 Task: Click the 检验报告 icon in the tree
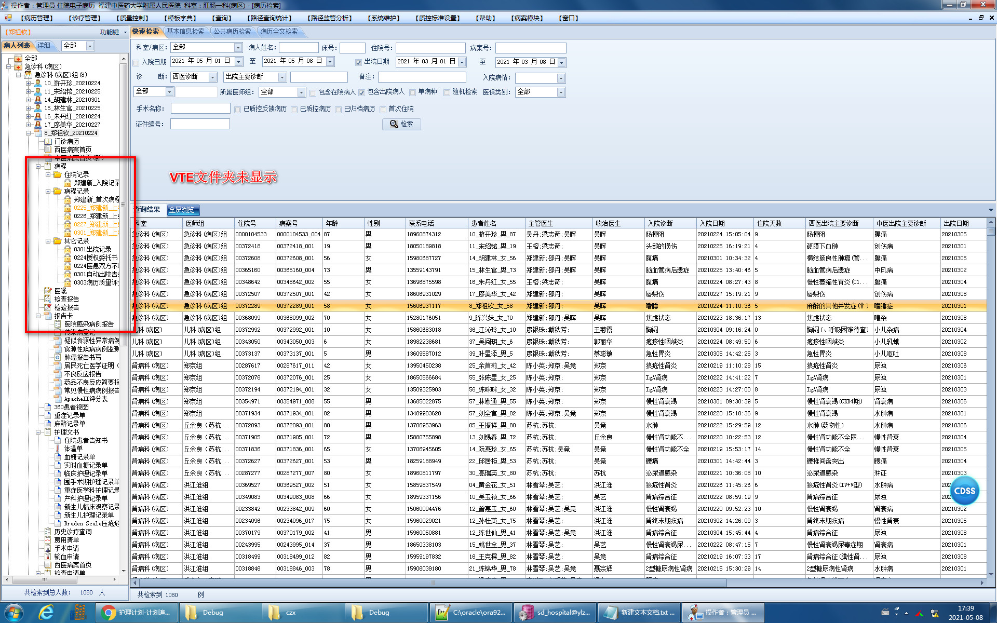[x=48, y=307]
